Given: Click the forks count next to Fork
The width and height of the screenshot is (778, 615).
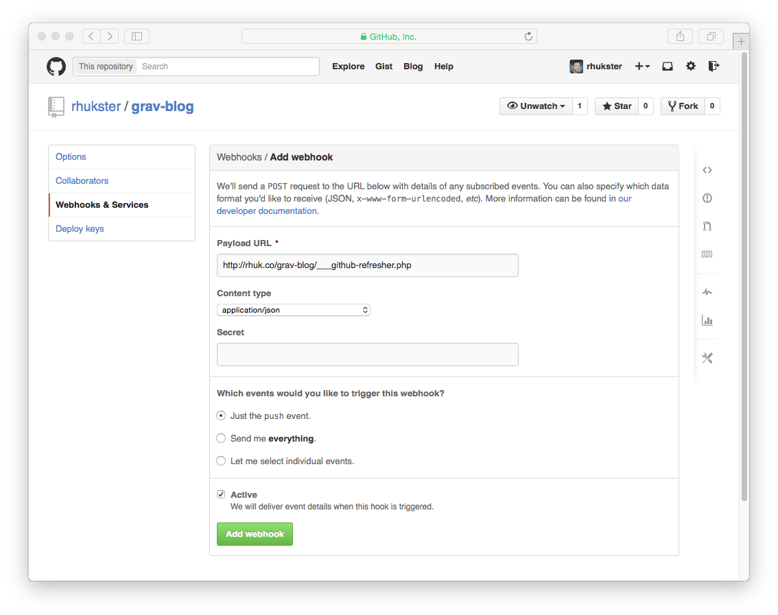Looking at the screenshot, I should pyautogui.click(x=712, y=106).
